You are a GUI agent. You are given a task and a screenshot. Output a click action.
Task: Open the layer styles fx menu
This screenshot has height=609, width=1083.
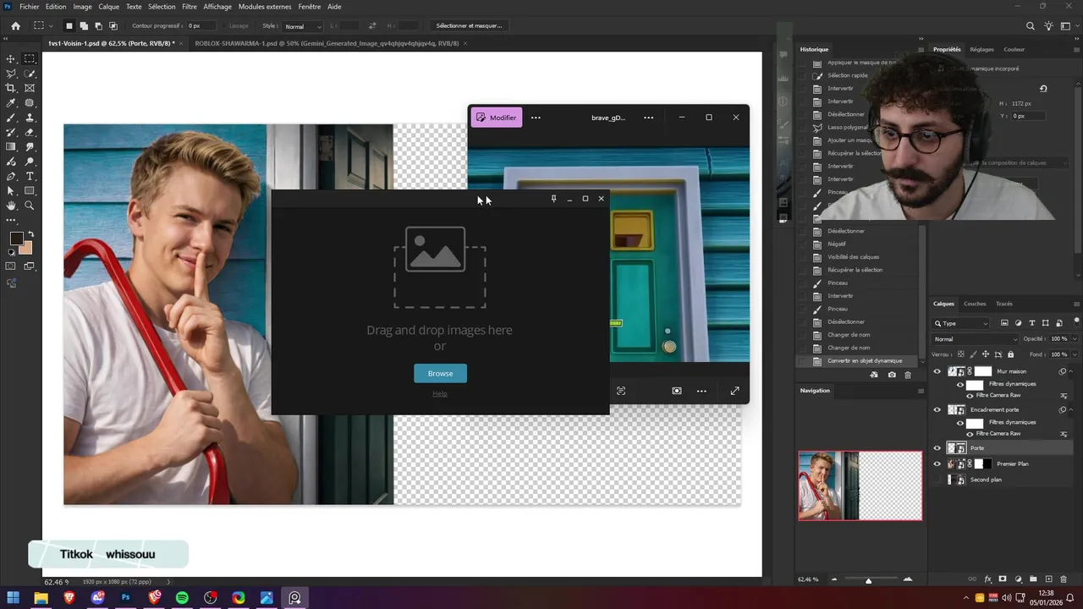987,579
